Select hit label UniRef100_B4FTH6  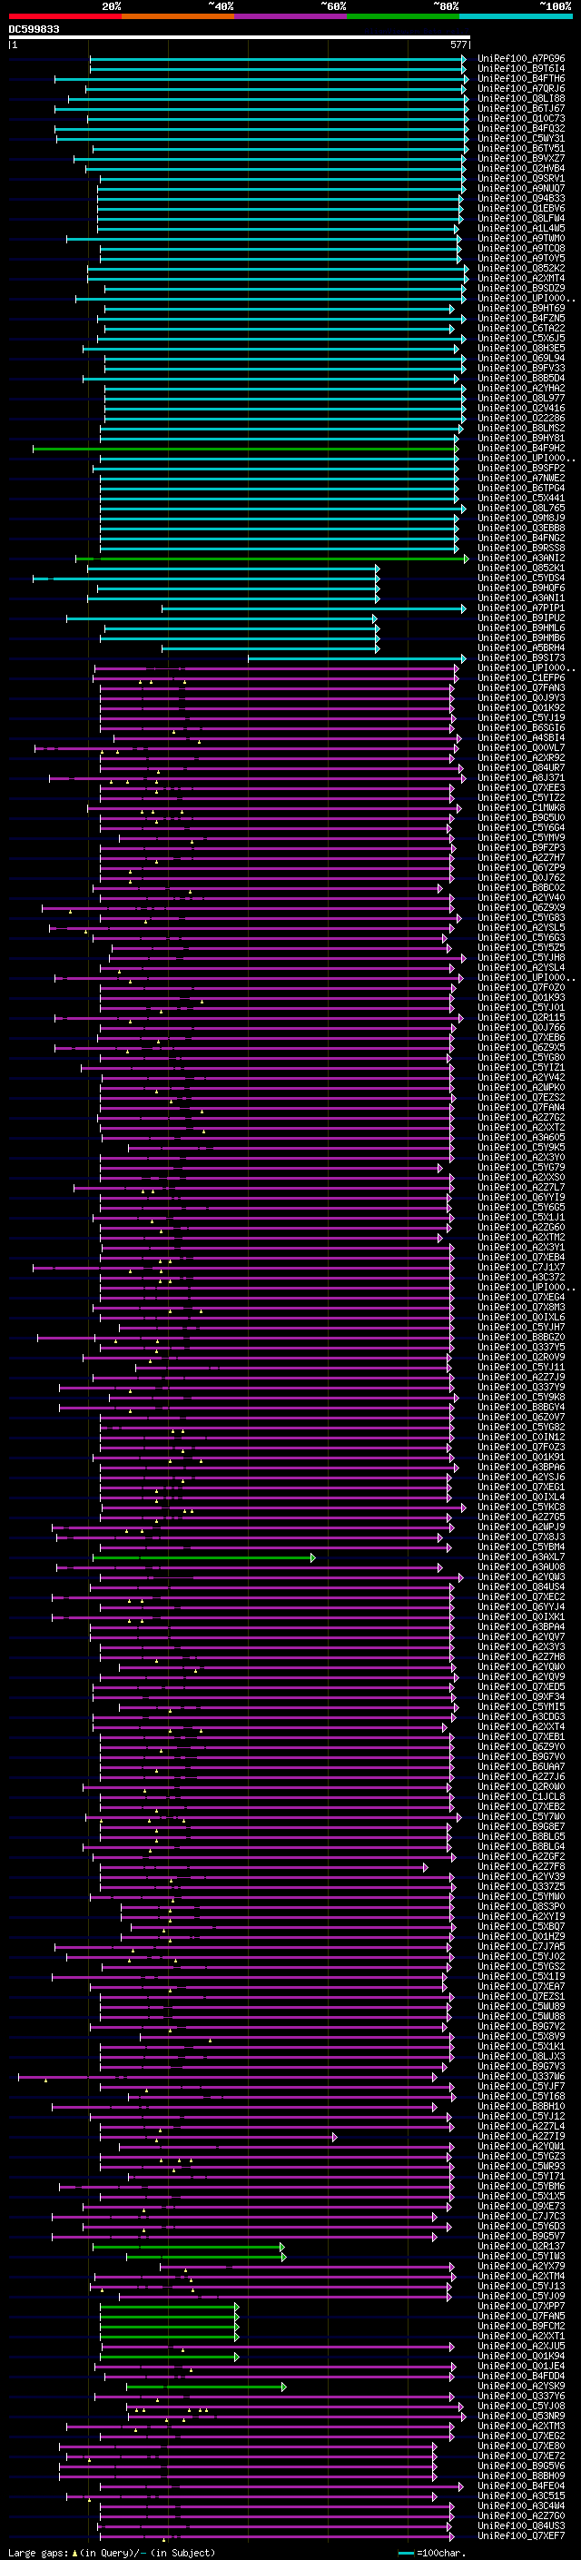coord(521,78)
